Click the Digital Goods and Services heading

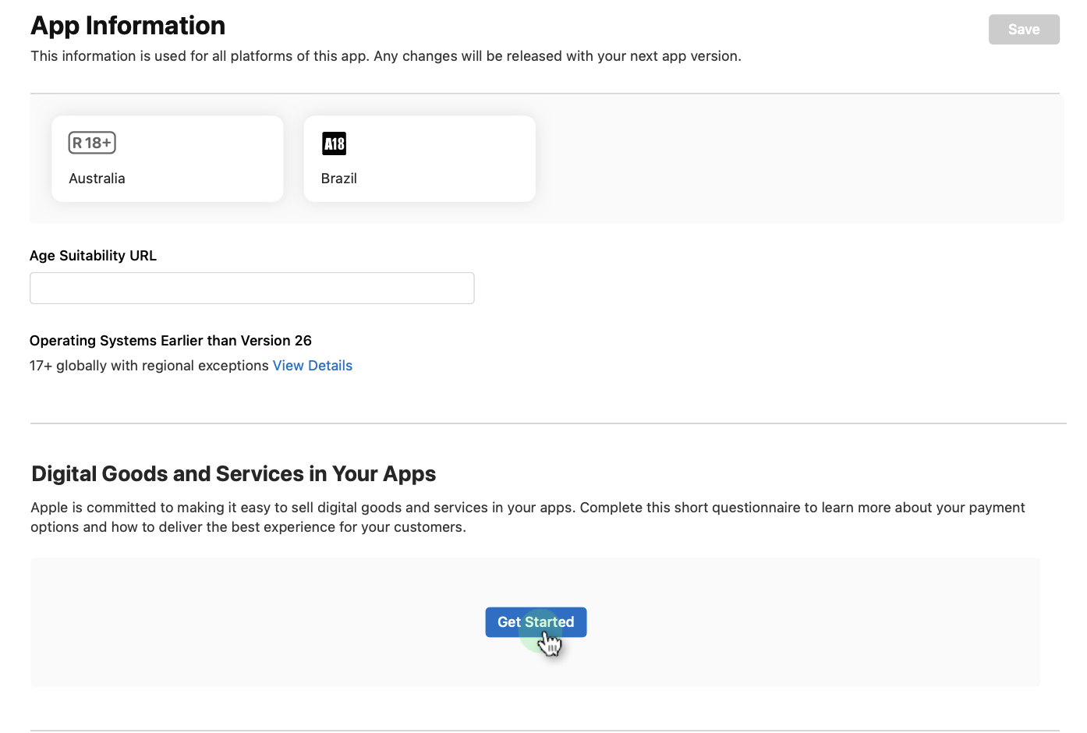click(x=233, y=474)
